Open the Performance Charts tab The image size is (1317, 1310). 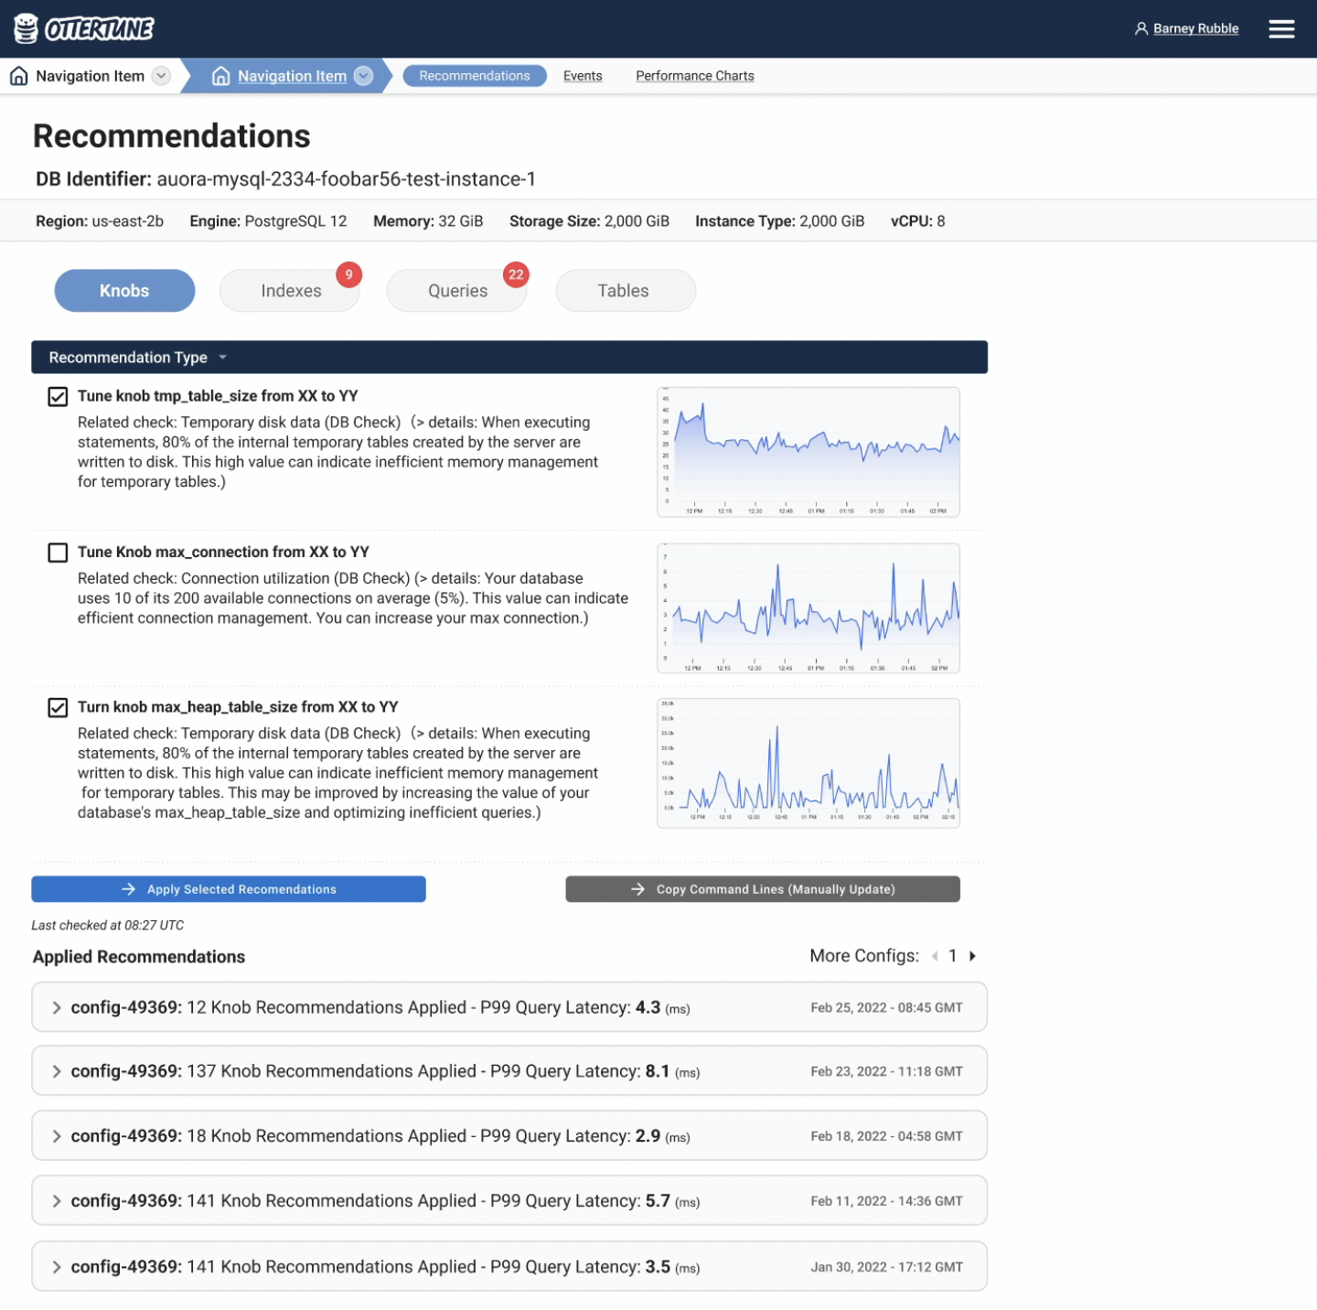tap(694, 76)
